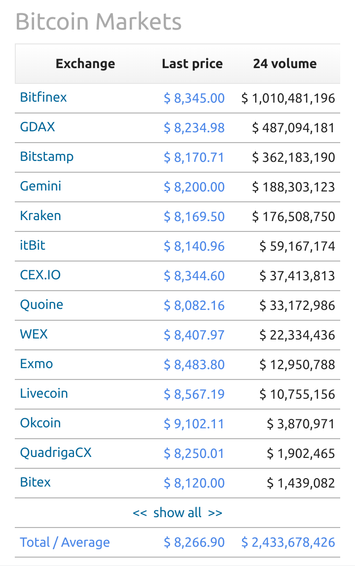Select the Gemini exchange link
Image resolution: width=355 pixels, height=566 pixels.
[x=41, y=186]
